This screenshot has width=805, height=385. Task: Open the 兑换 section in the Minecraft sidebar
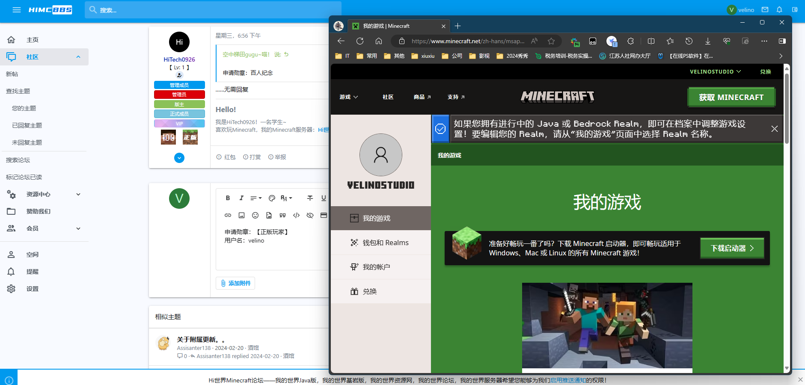coord(370,291)
